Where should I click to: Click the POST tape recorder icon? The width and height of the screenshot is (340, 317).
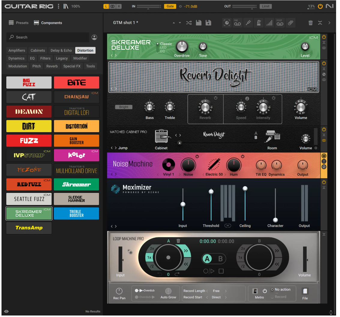(x=280, y=23)
